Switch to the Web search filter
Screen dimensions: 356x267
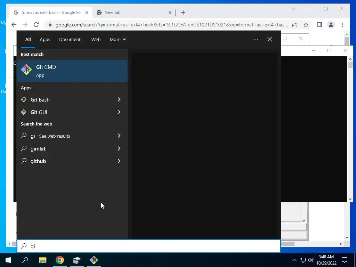pyautogui.click(x=96, y=40)
